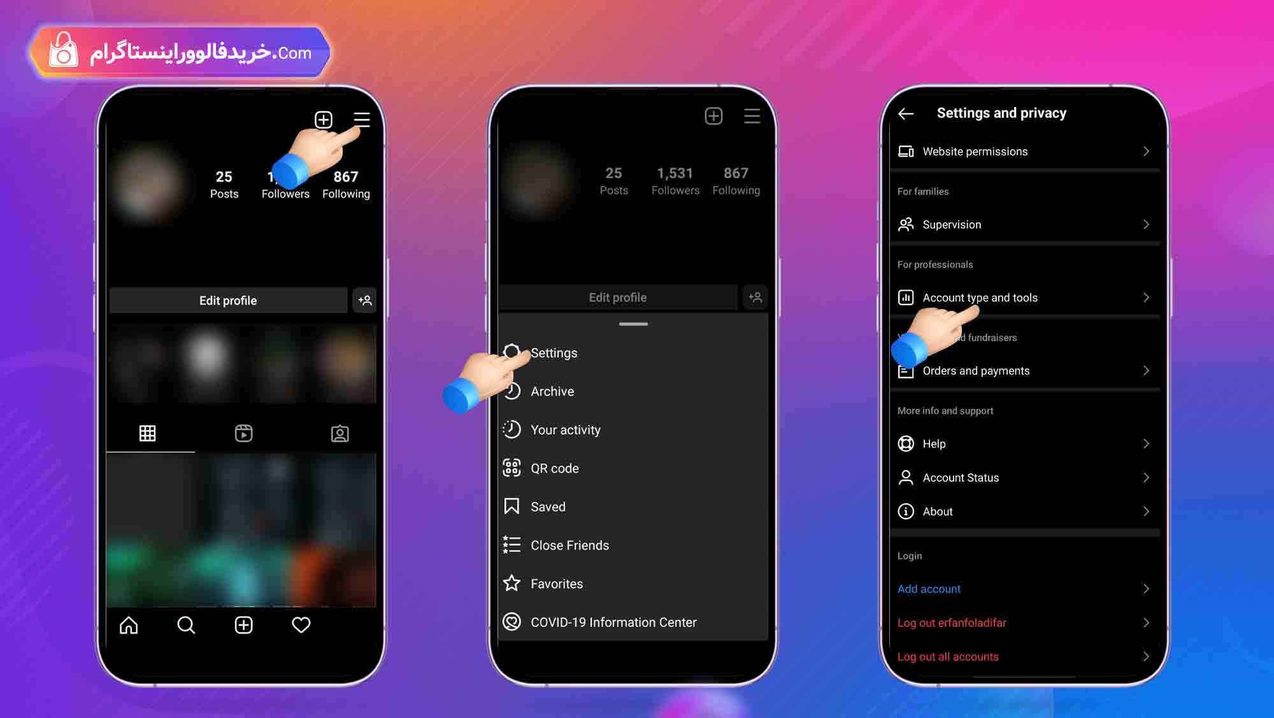Tap the search icon in bottom navigation
The image size is (1274, 718).
tap(187, 625)
